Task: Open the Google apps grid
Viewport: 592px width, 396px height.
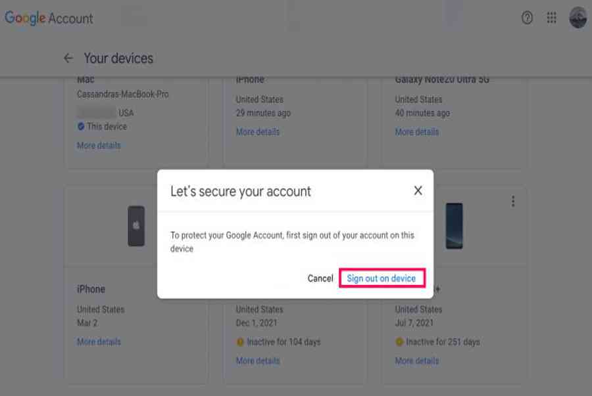Action: pyautogui.click(x=552, y=18)
